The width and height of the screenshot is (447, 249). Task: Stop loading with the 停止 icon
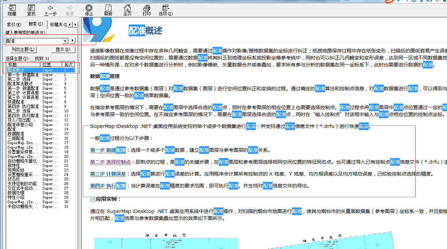[x=89, y=10]
